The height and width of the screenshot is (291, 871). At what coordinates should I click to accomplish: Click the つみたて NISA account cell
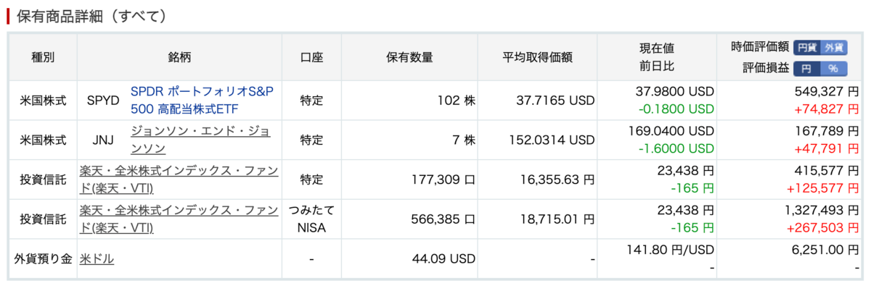point(311,219)
